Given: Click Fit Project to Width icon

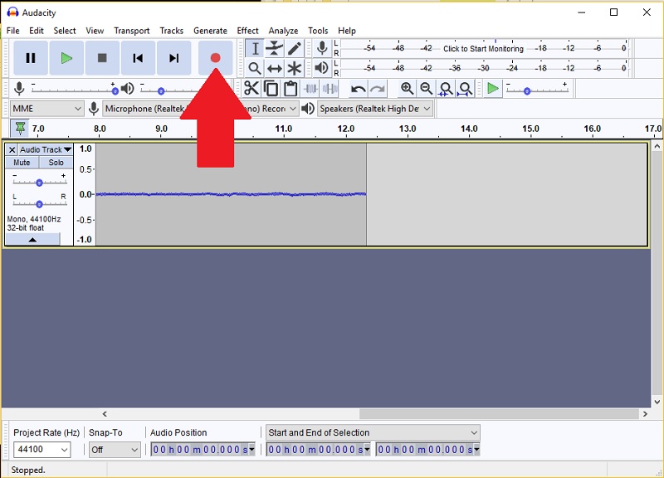Looking at the screenshot, I should coord(465,89).
